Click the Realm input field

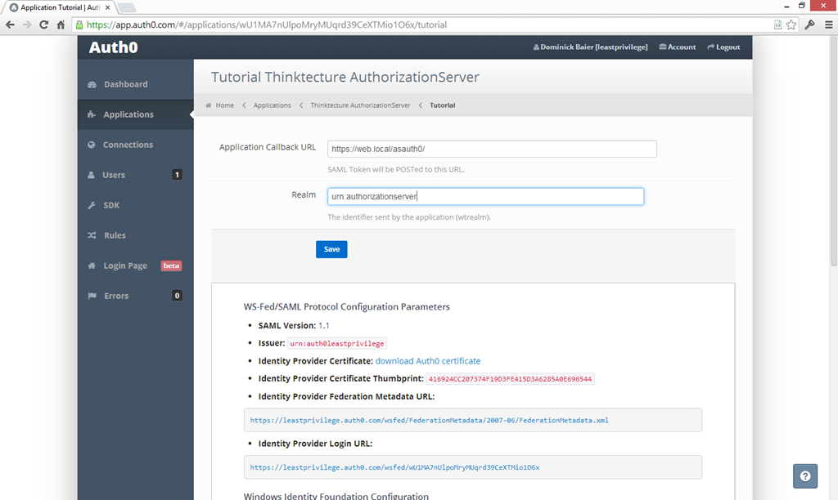485,197
